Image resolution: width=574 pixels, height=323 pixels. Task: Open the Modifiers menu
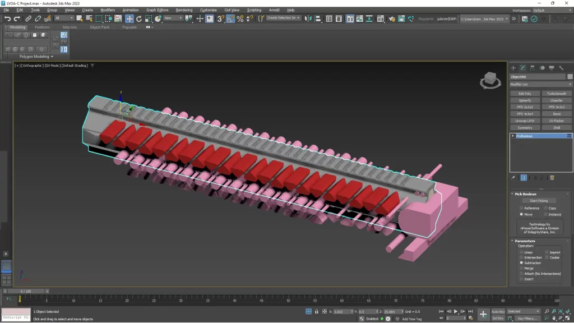pos(108,10)
